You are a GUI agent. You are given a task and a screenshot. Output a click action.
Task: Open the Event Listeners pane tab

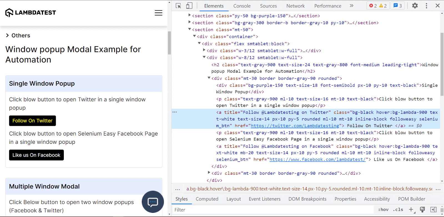pyautogui.click(x=264, y=199)
